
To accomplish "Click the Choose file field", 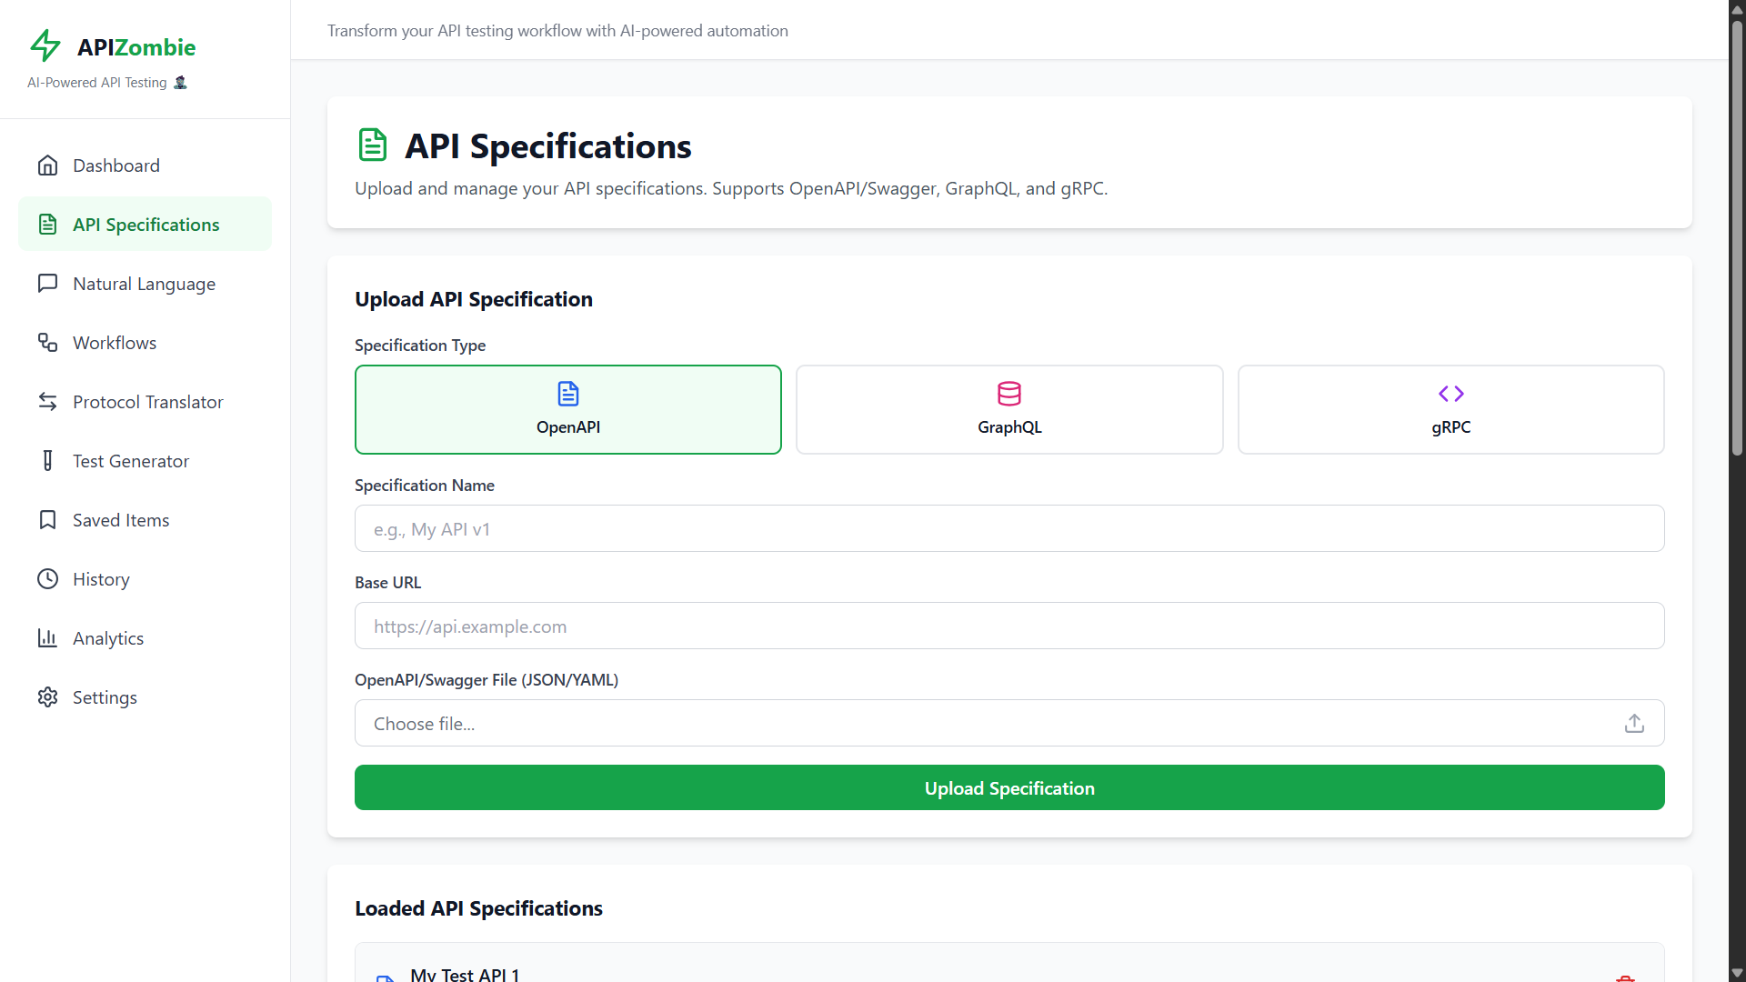I will pyautogui.click(x=991, y=724).
